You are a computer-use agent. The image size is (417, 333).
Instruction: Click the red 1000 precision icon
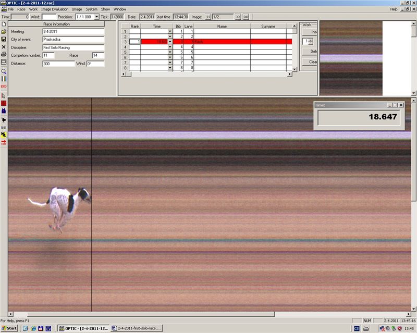[4, 86]
